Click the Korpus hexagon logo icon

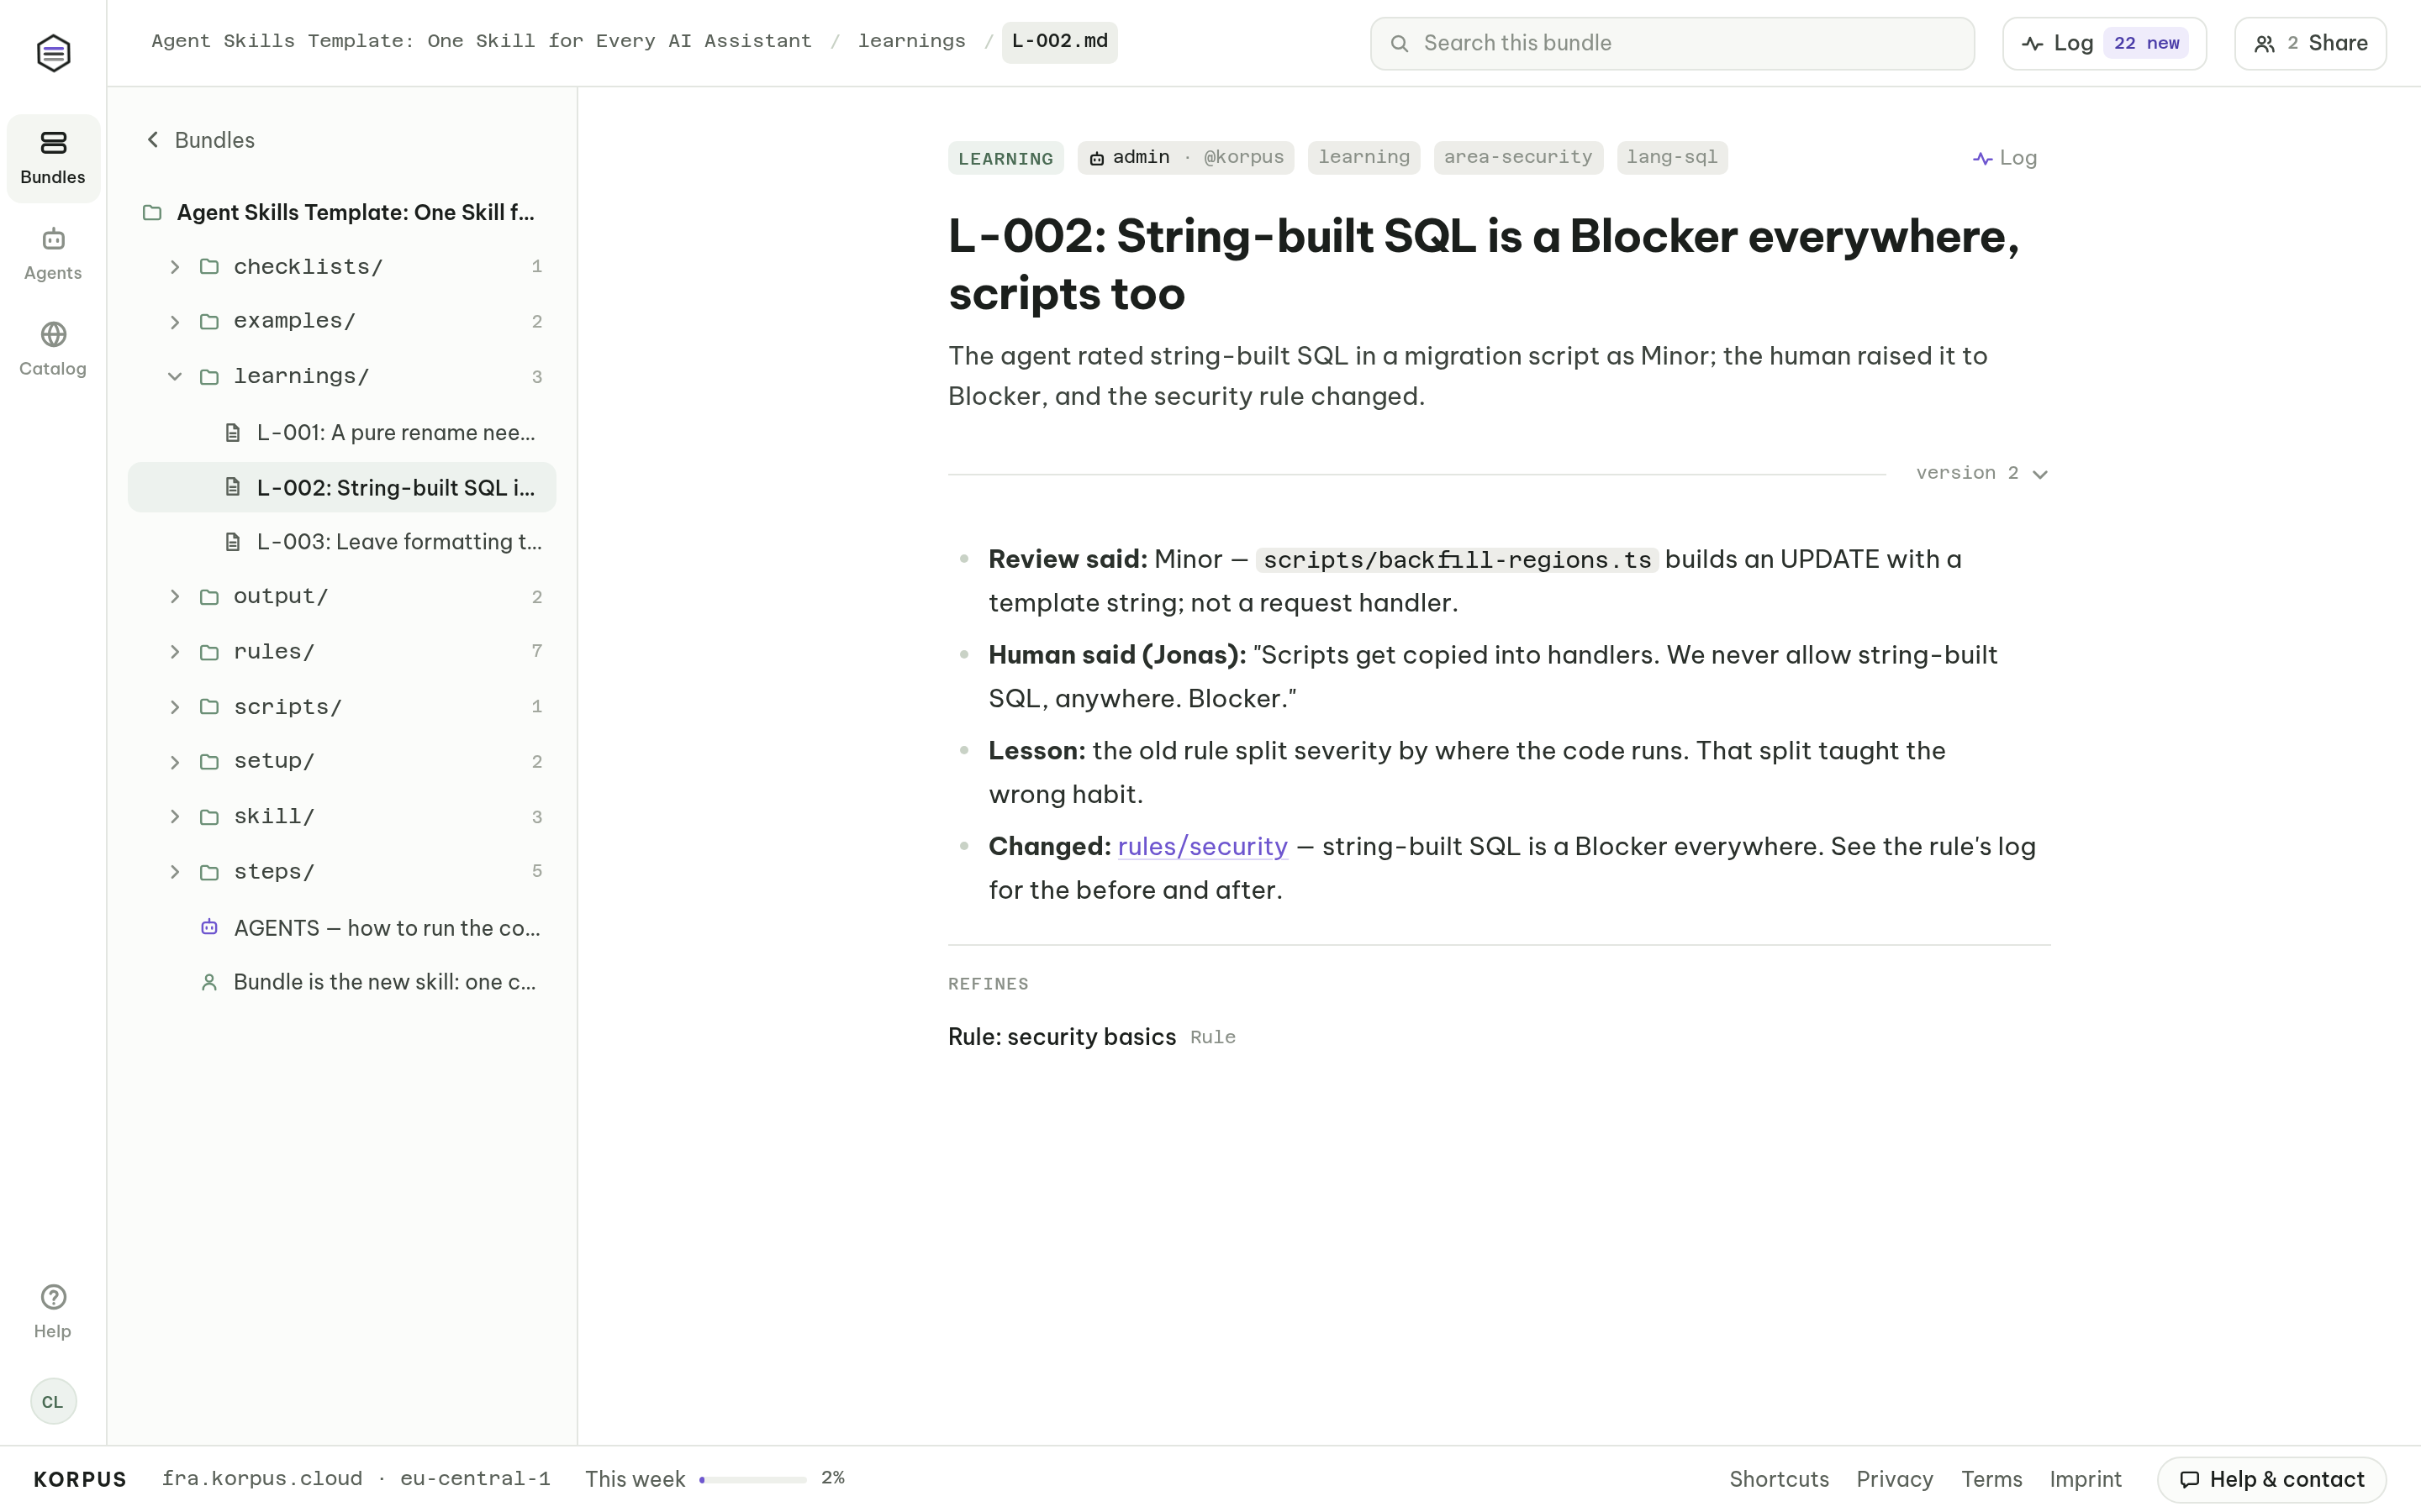tap(53, 53)
